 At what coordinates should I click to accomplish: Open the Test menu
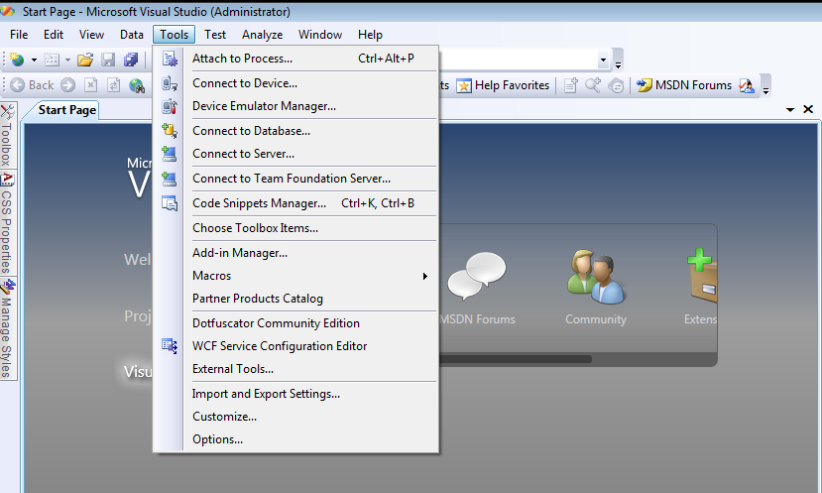coord(215,35)
